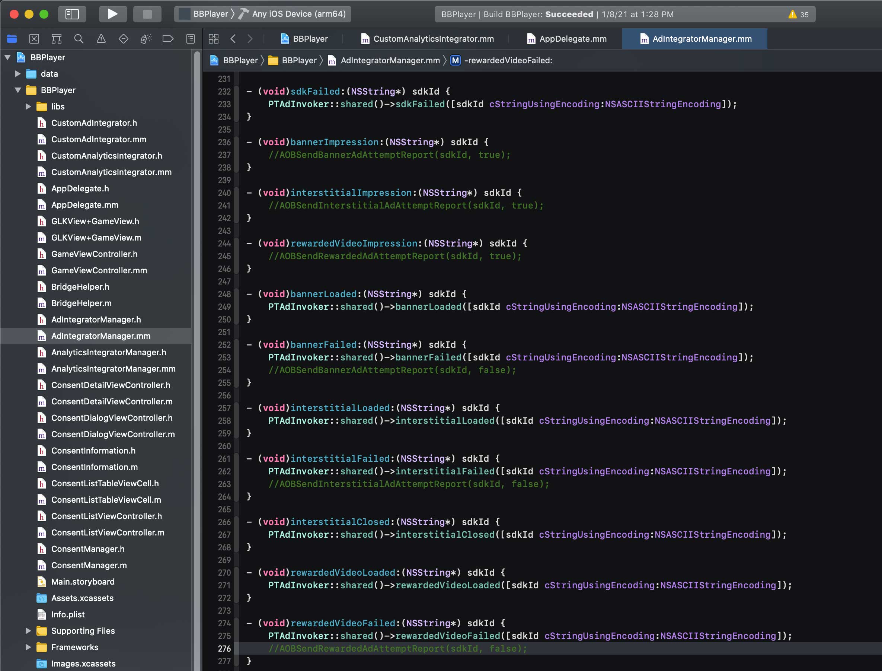Viewport: 882px width, 671px height.
Task: Click the 35 warnings indicator
Action: (799, 15)
